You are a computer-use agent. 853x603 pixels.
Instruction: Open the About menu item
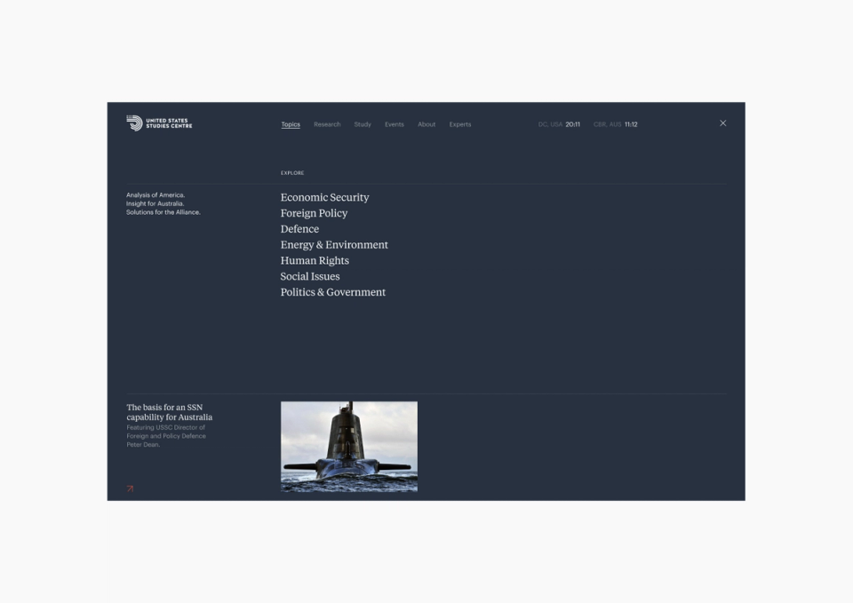[426, 124]
